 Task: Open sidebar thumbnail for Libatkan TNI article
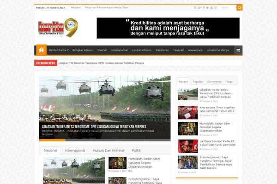tap(188, 94)
